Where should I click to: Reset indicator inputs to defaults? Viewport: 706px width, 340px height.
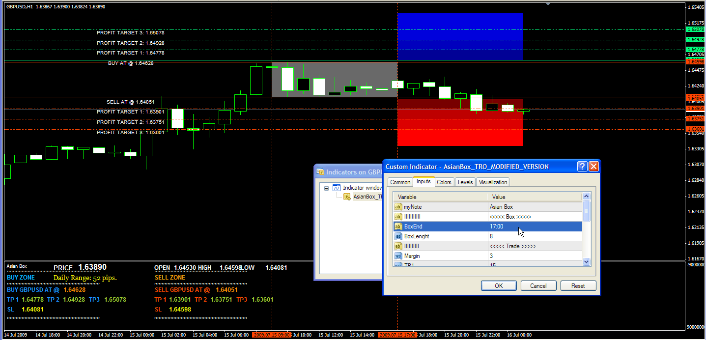click(578, 286)
